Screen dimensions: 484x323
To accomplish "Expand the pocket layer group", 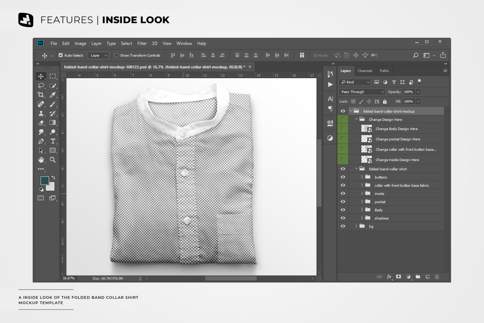I will pyautogui.click(x=362, y=201).
